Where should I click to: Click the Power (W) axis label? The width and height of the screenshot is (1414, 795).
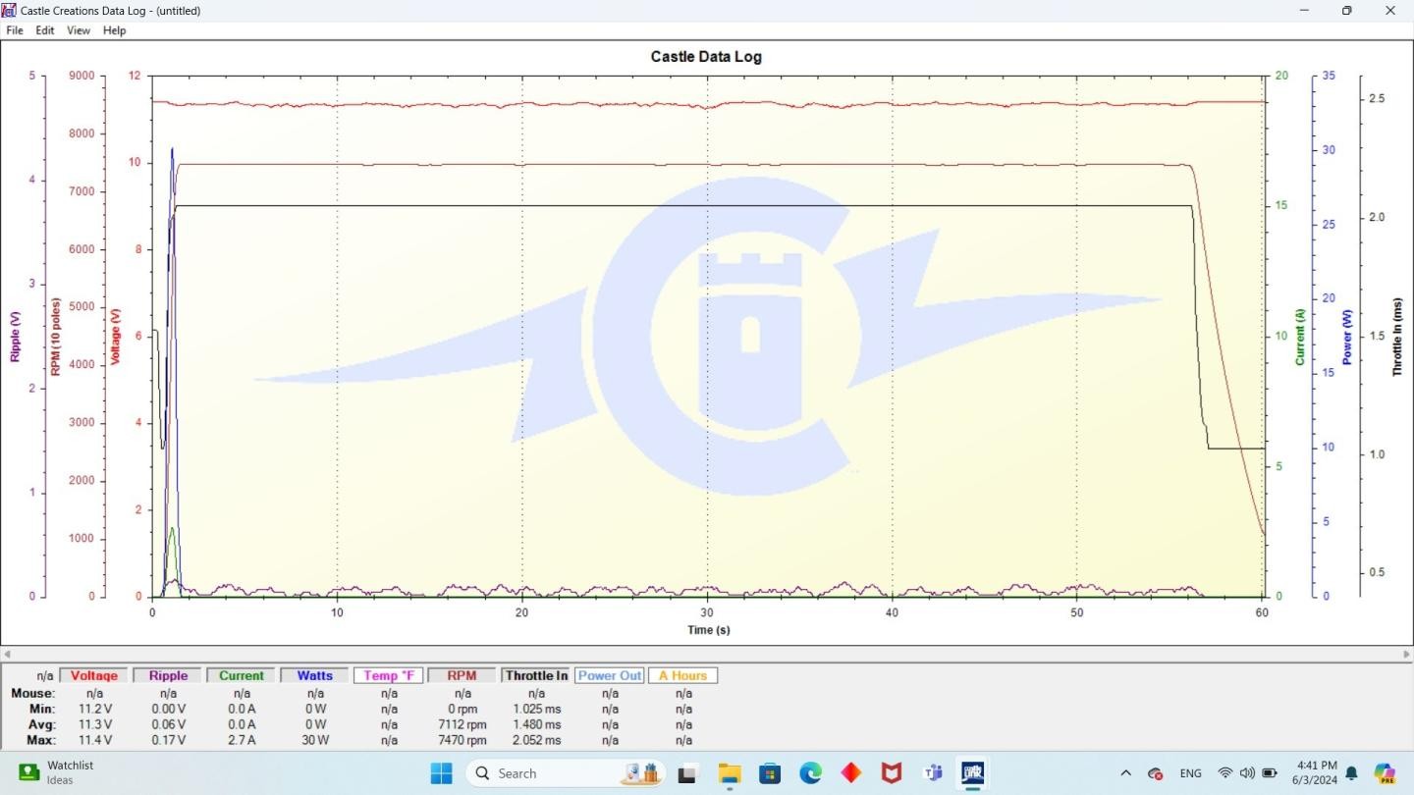pyautogui.click(x=1347, y=337)
